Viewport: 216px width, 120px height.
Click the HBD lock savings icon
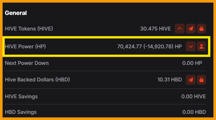(201, 80)
